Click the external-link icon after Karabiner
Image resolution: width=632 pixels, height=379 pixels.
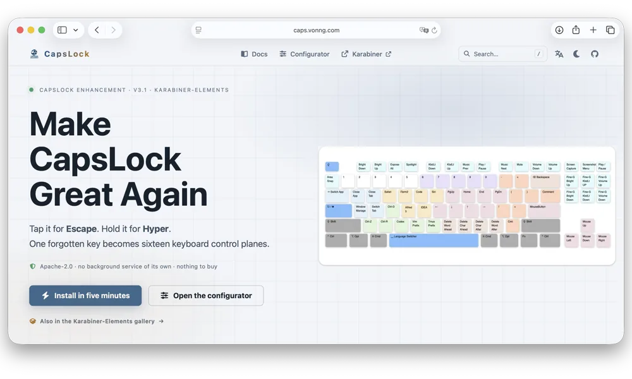tap(388, 54)
